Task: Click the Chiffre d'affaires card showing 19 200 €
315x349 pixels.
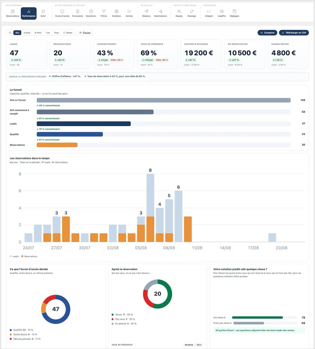Action: tap(201, 54)
